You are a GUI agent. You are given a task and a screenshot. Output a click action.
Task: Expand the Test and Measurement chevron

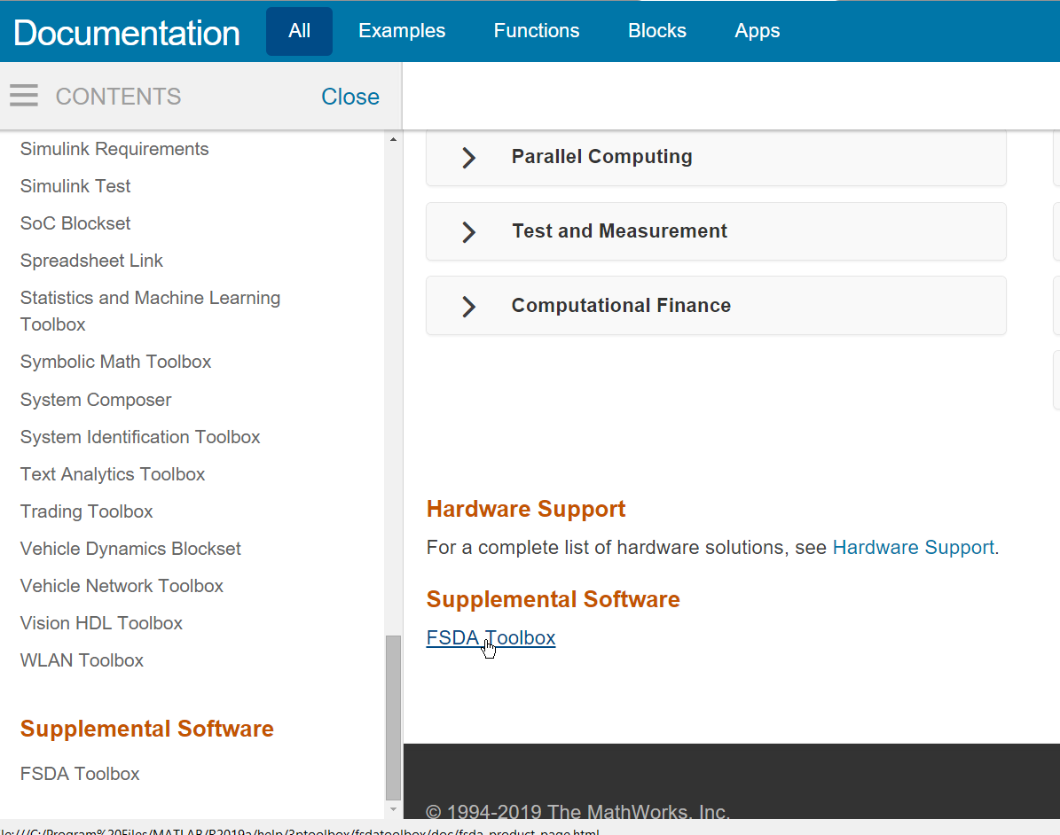coord(468,231)
